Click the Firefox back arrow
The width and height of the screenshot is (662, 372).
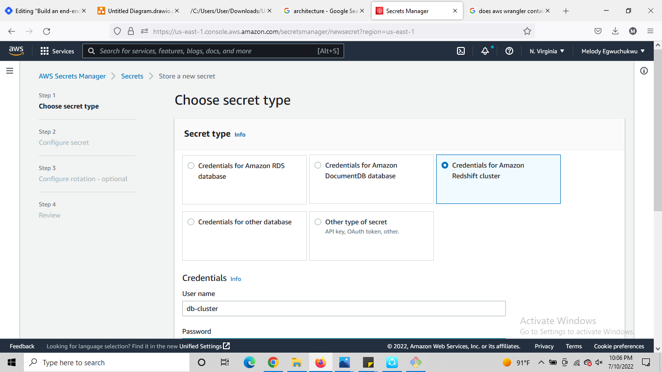tap(12, 31)
